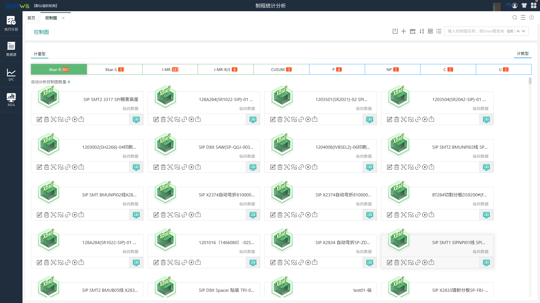Screen dimensions: 540x303
Task: Click the share icon on 1203002(SH2266)-04印刷 card
Action: click(81, 167)
